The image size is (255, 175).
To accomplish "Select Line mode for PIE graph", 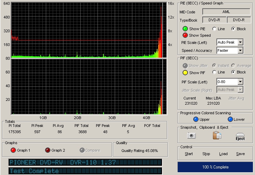I will pos(214,29).
